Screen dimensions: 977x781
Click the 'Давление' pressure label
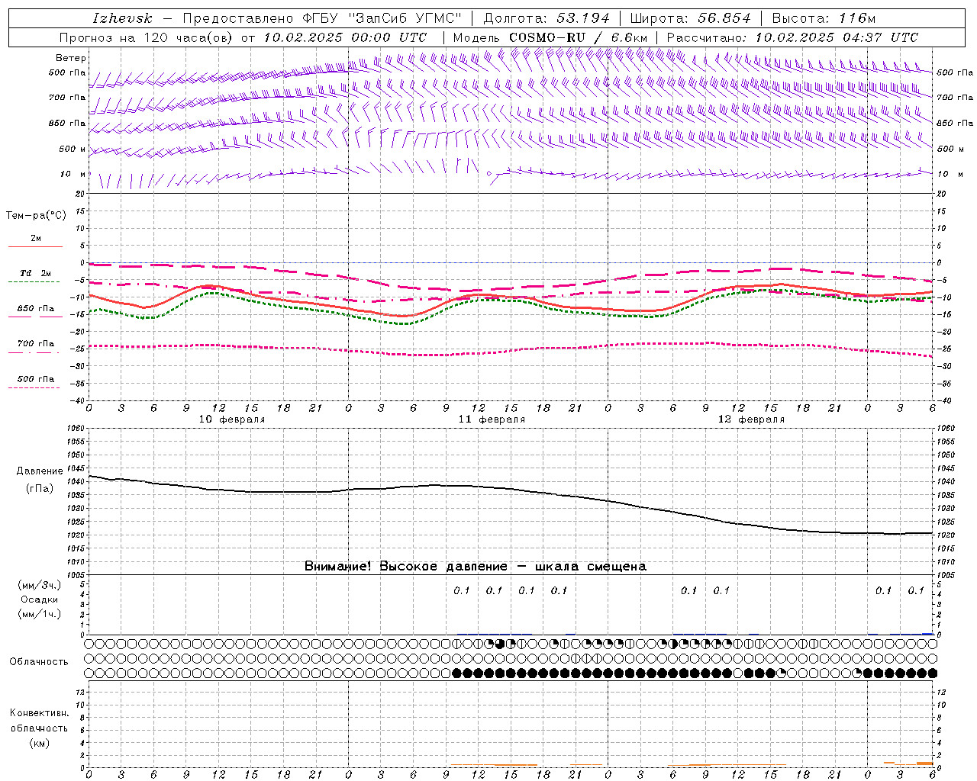click(40, 471)
